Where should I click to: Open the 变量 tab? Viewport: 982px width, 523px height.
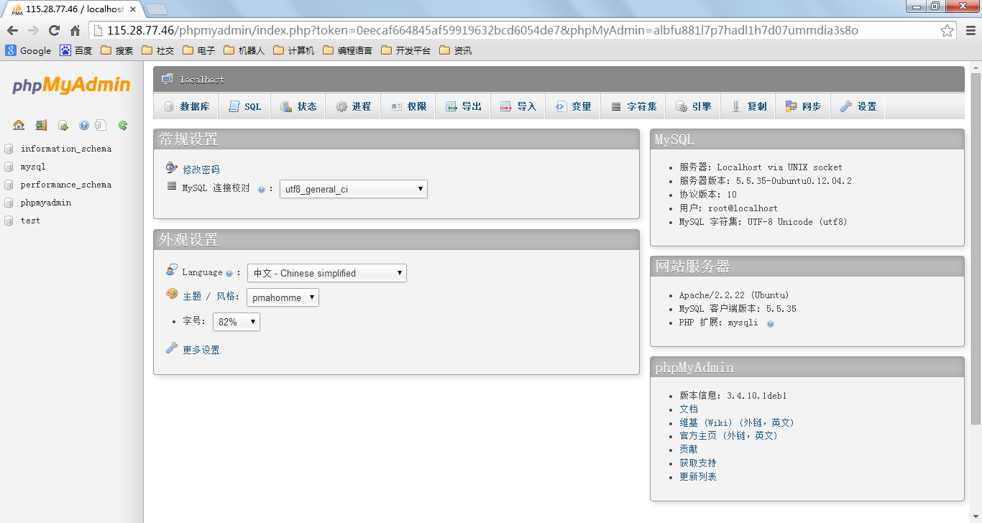pyautogui.click(x=573, y=106)
